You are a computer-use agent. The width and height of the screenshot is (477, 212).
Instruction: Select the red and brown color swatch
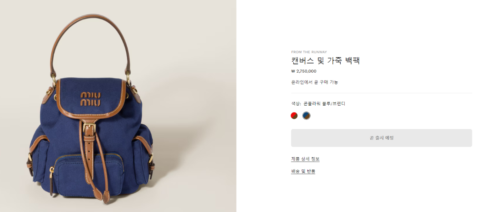tap(294, 116)
